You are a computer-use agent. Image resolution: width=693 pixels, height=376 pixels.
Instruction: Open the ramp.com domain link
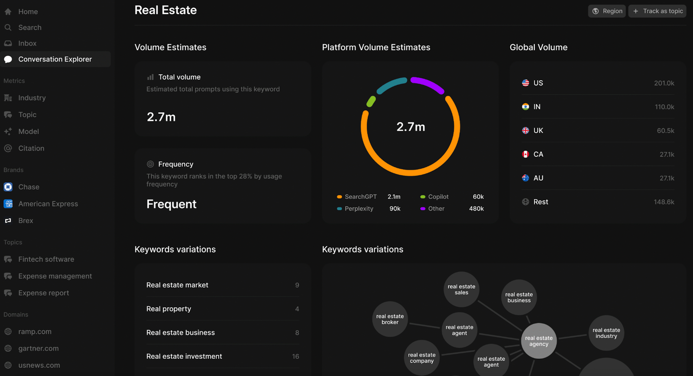[x=55, y=331]
